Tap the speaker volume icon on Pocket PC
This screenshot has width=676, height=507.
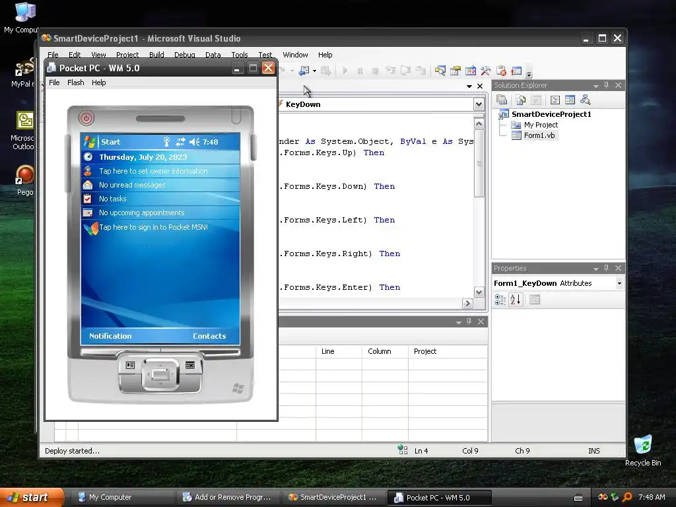coord(195,141)
